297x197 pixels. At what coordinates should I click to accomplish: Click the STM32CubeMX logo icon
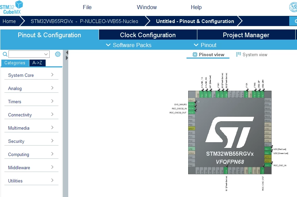click(12, 7)
